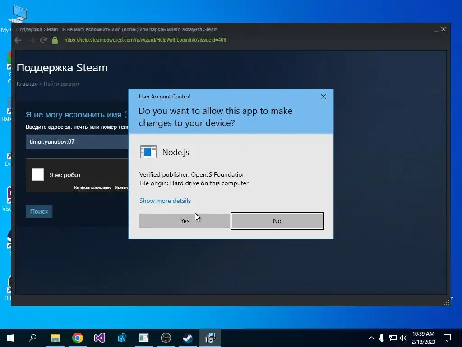Open network tray icon
Image resolution: width=462 pixels, height=347 pixels.
(393, 338)
